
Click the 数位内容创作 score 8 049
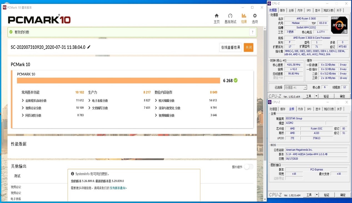click(x=214, y=92)
